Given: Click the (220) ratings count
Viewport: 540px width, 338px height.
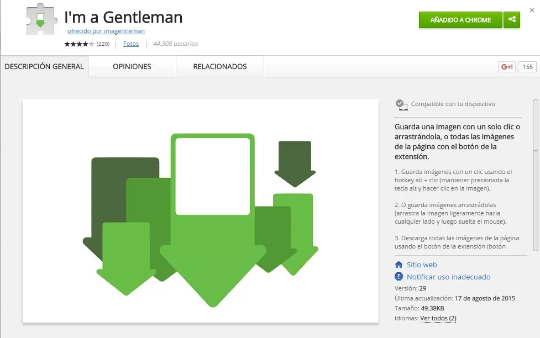Looking at the screenshot, I should coord(103,44).
